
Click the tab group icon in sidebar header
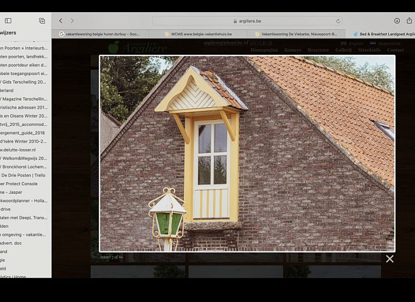(x=42, y=21)
